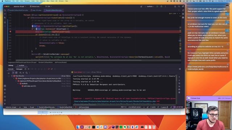This screenshot has width=232, height=130.
Task: Open the git branch 534 dropdown
Action: click(49, 6)
